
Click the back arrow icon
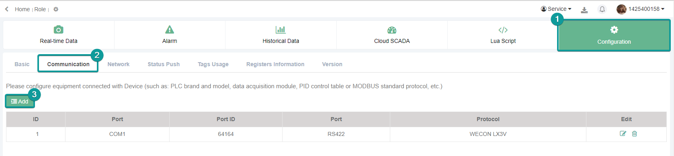[x=6, y=9]
